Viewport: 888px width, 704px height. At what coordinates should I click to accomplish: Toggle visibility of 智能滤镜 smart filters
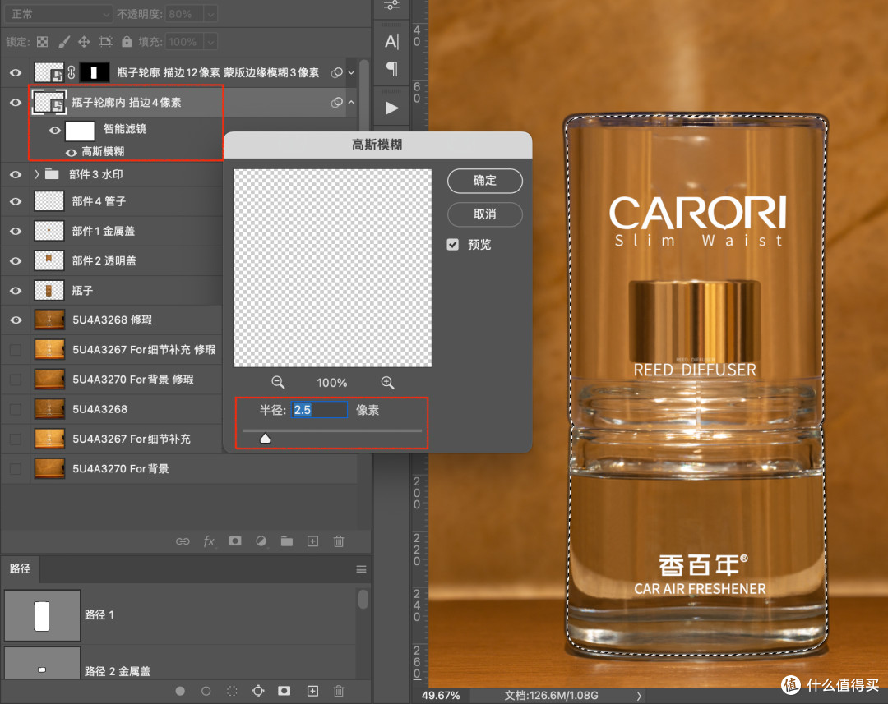coord(54,130)
